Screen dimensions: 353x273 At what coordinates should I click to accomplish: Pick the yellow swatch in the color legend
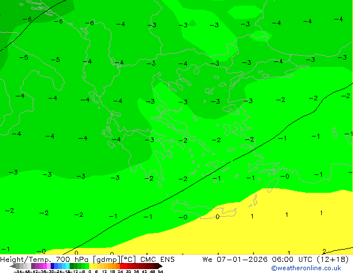tap(91, 266)
